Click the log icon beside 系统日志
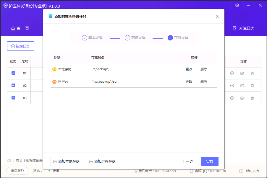The image size is (267, 178). click(x=235, y=28)
